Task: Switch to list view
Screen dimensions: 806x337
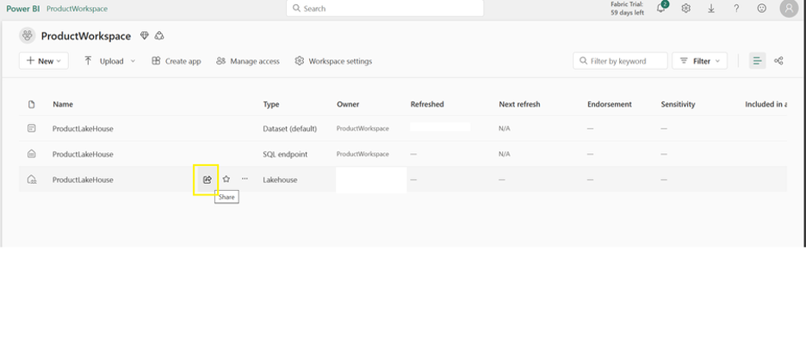Action: point(757,60)
